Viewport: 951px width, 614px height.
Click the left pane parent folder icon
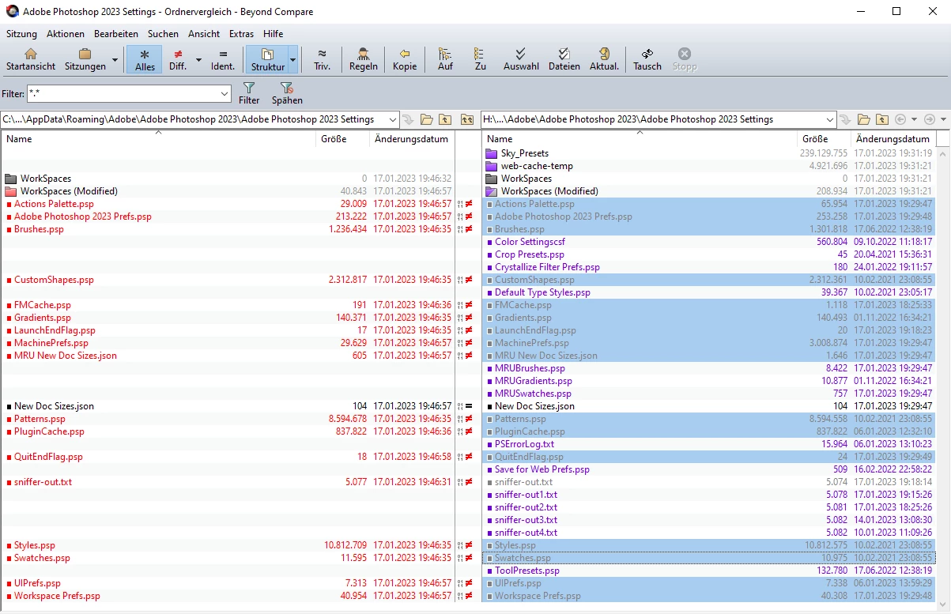click(x=446, y=119)
